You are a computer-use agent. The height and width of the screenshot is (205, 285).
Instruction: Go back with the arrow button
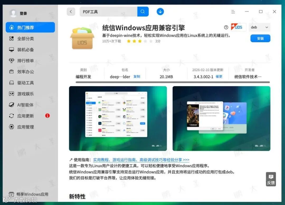71,12
